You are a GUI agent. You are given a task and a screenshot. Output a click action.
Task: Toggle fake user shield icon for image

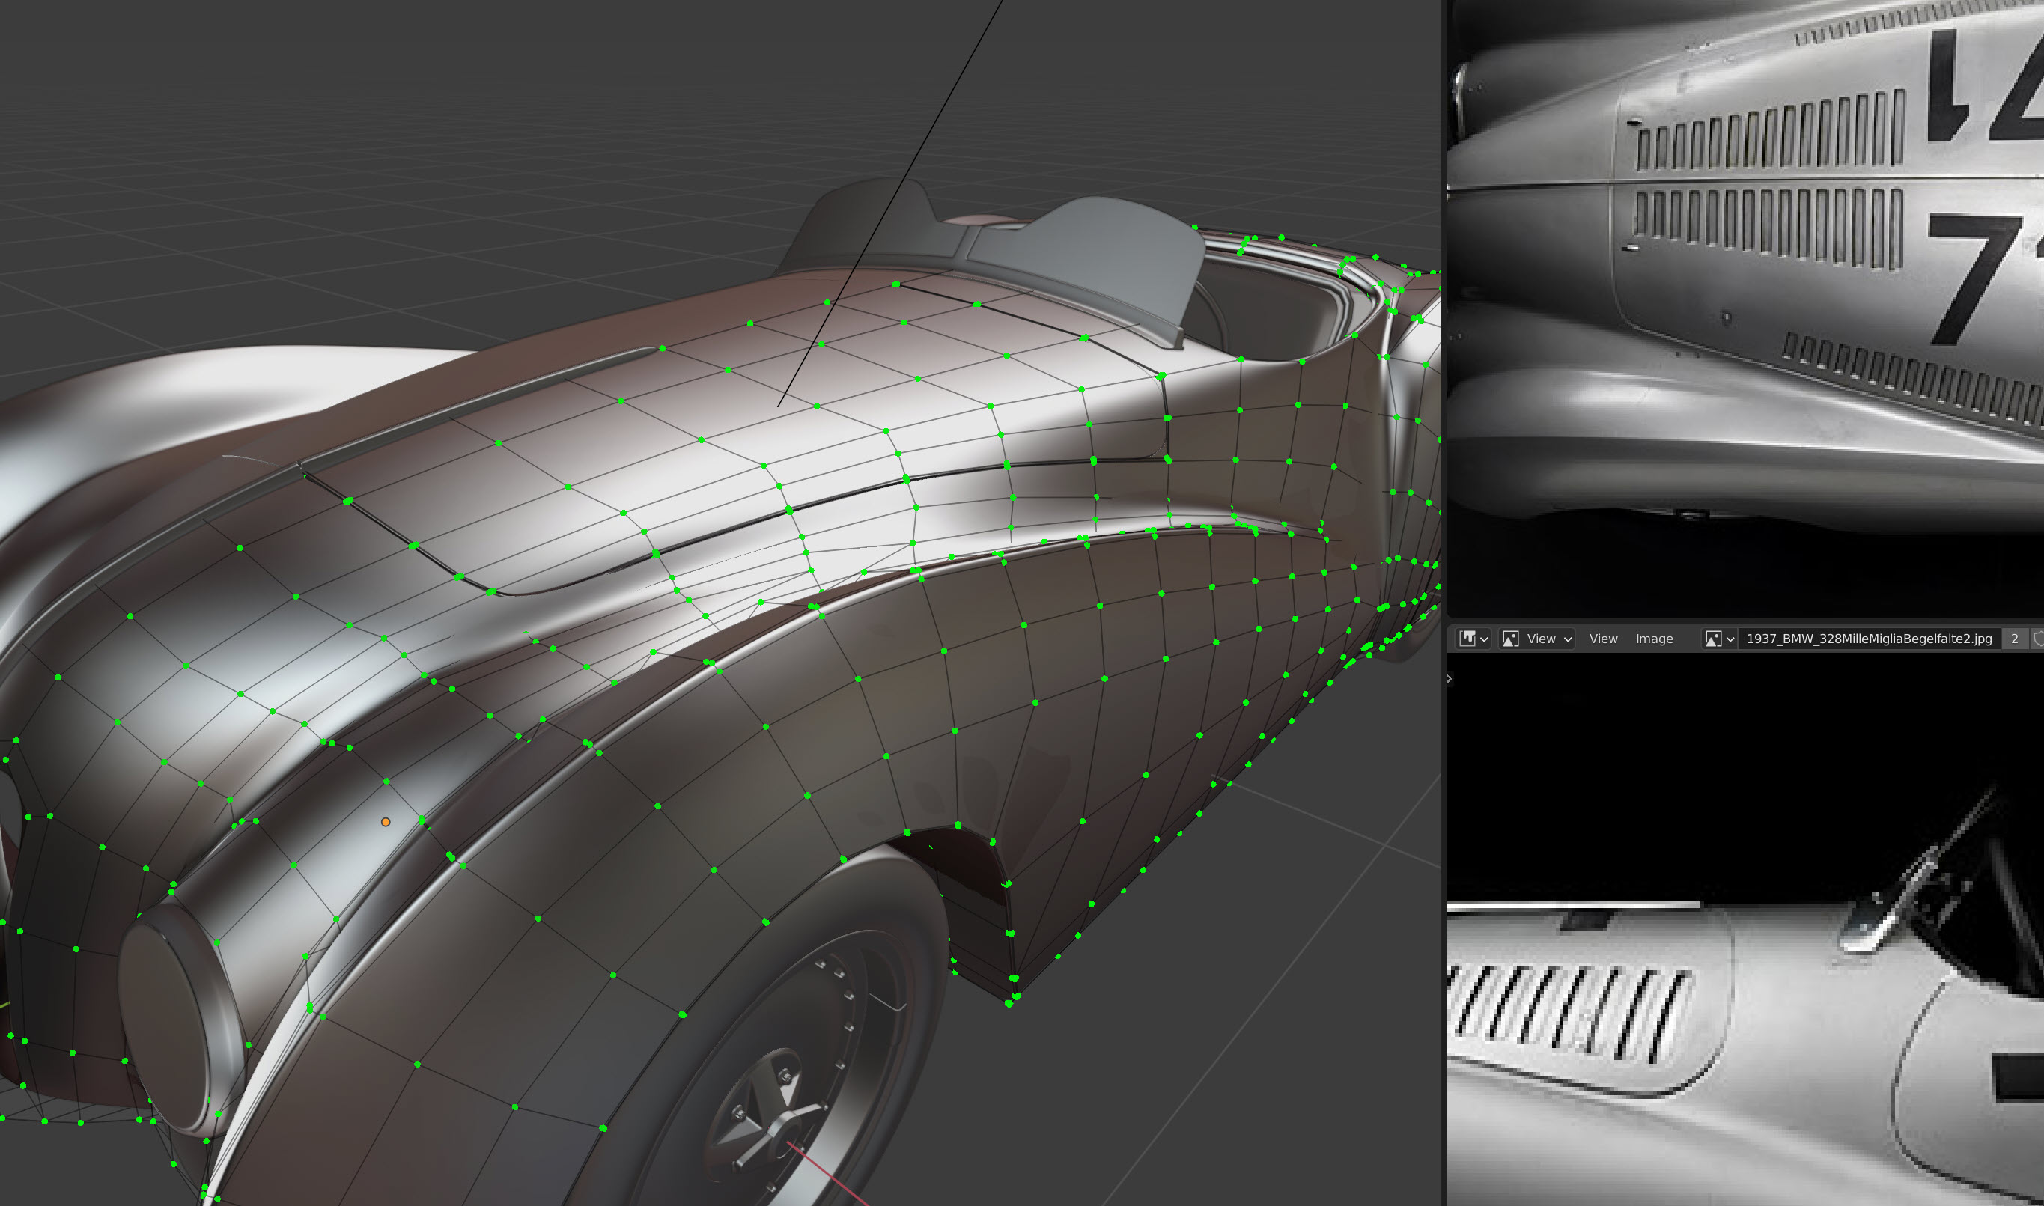pyautogui.click(x=2037, y=639)
